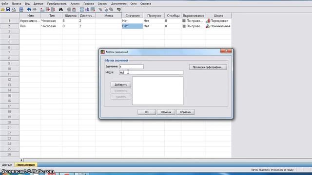Click the alignment icon in row 2 (Пол)
Image resolution: width=312 pixels, height=175 pixels.
point(184,26)
